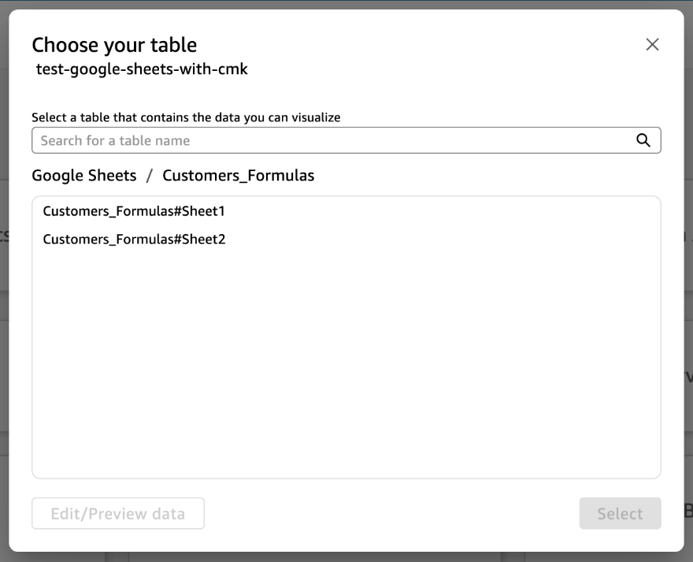
Task: Dismiss dialog using the X icon
Action: point(652,44)
